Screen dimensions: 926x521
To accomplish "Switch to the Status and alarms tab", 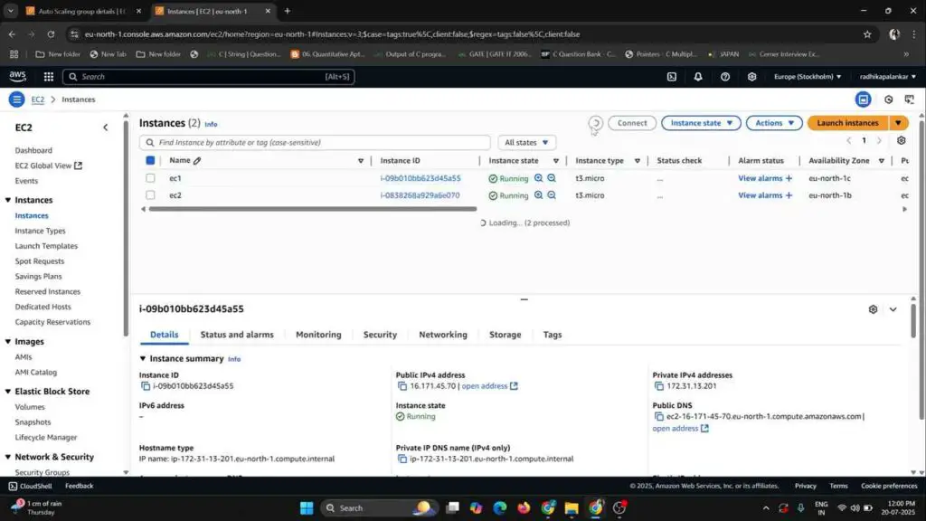I will click(237, 335).
